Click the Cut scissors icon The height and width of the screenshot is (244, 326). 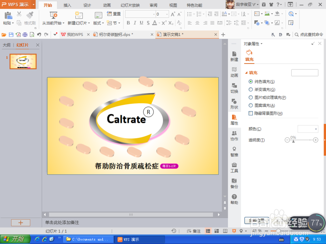pyautogui.click(x=19, y=14)
